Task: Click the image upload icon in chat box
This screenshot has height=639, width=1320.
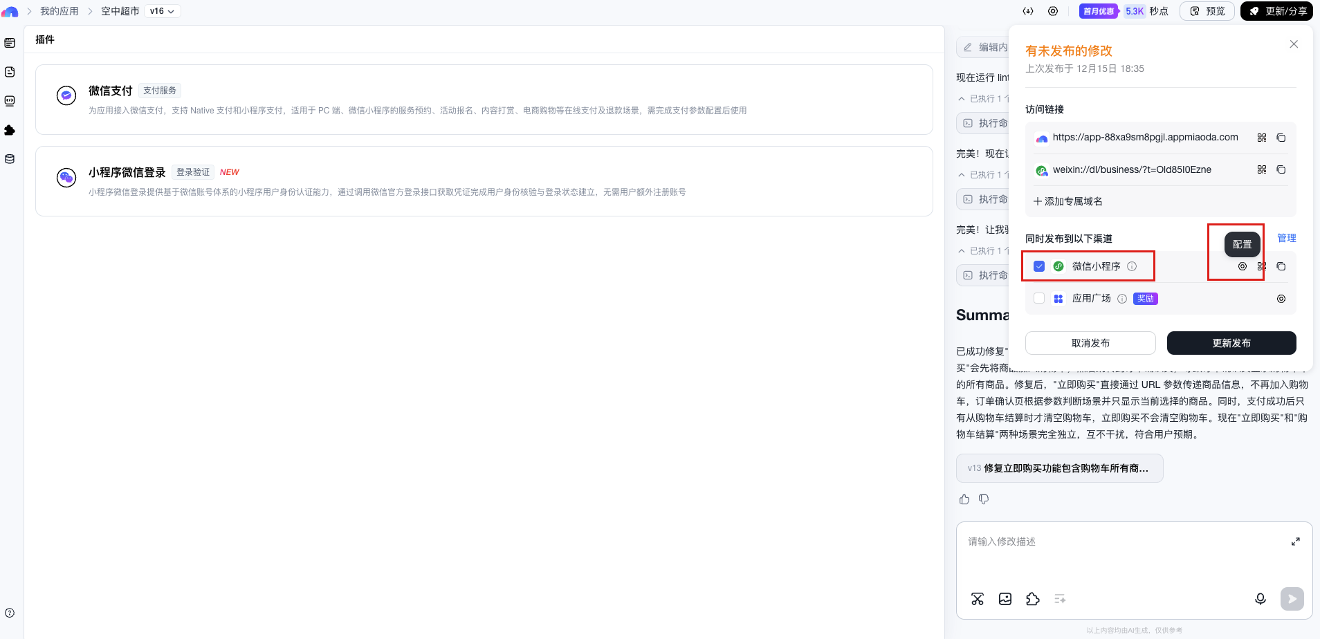Action: point(1005,599)
